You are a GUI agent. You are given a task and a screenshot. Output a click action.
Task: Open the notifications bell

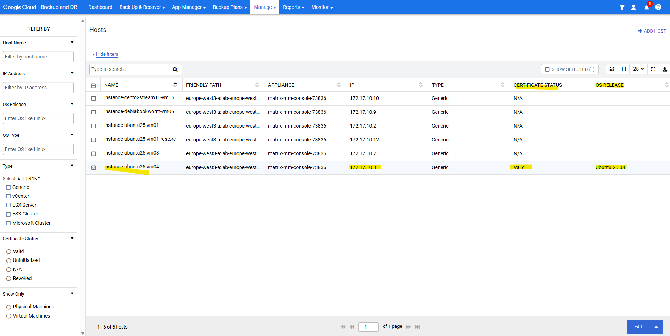(x=647, y=7)
